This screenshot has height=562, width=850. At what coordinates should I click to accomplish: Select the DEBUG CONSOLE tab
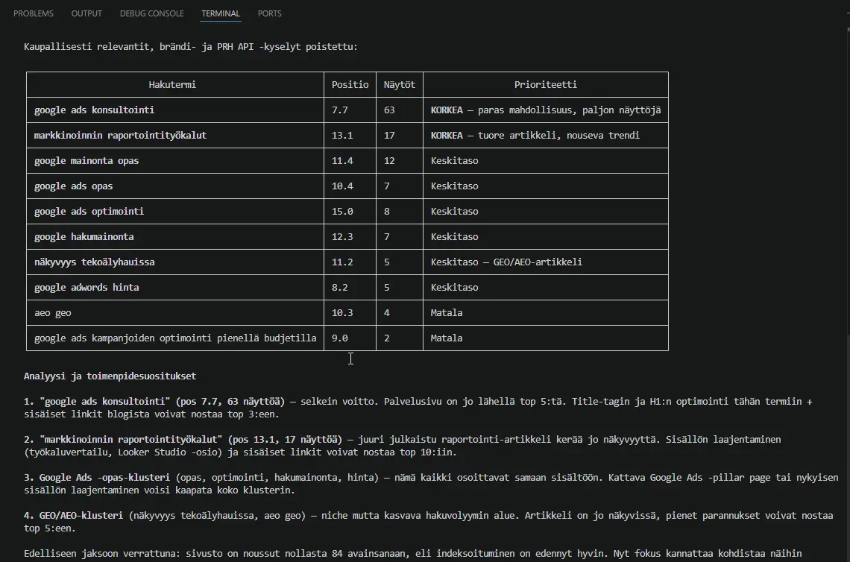coord(151,13)
